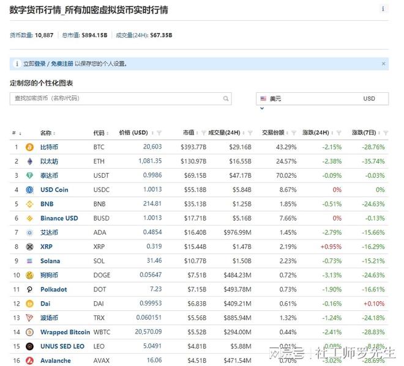Expand chevron below the currency selector
The image size is (404, 366).
[262, 108]
